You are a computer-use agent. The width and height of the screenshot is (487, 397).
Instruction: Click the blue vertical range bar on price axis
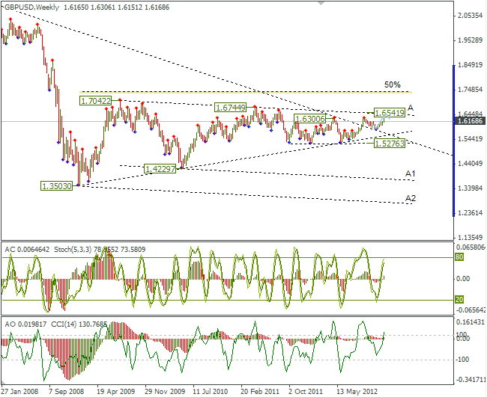454,141
